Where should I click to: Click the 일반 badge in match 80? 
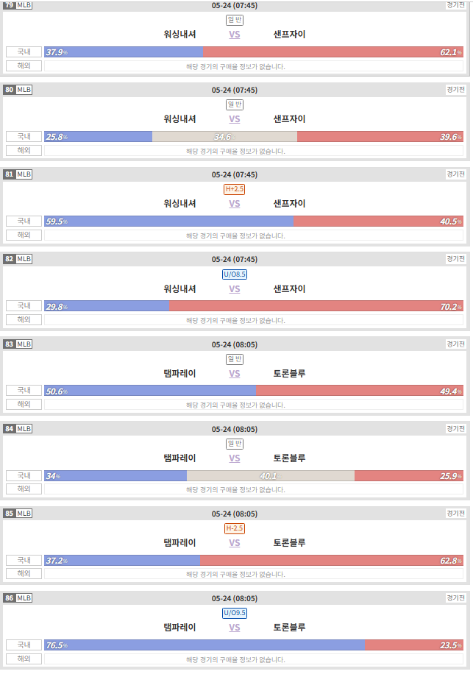(x=235, y=104)
